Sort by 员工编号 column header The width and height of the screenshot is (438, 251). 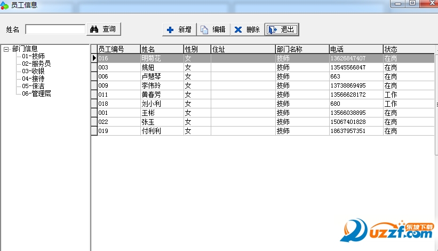tap(118, 49)
